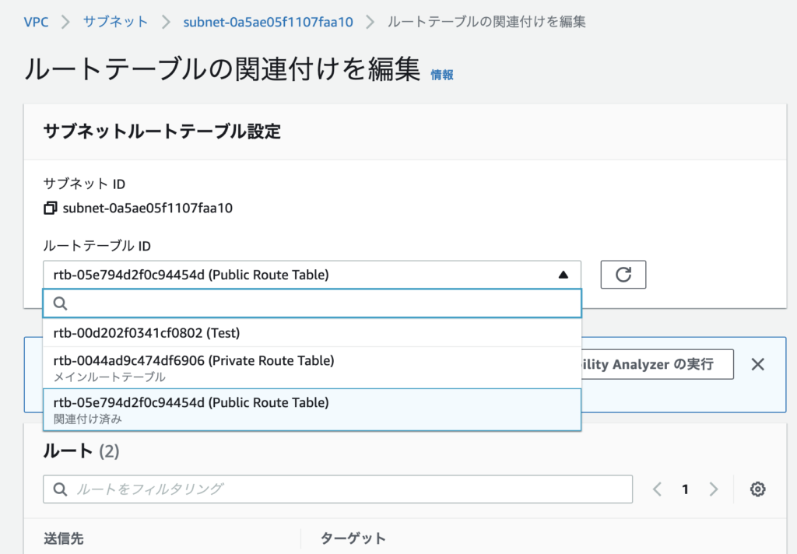
Task: Dismiss the Reachability Analyzer banner with X
Action: pyautogui.click(x=757, y=364)
